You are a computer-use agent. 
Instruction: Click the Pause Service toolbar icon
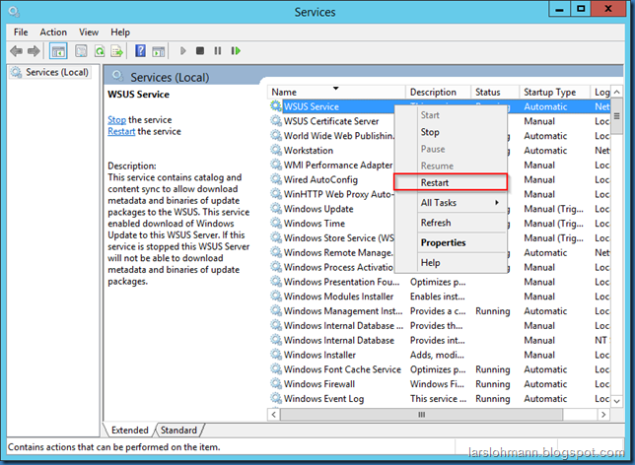pos(218,51)
